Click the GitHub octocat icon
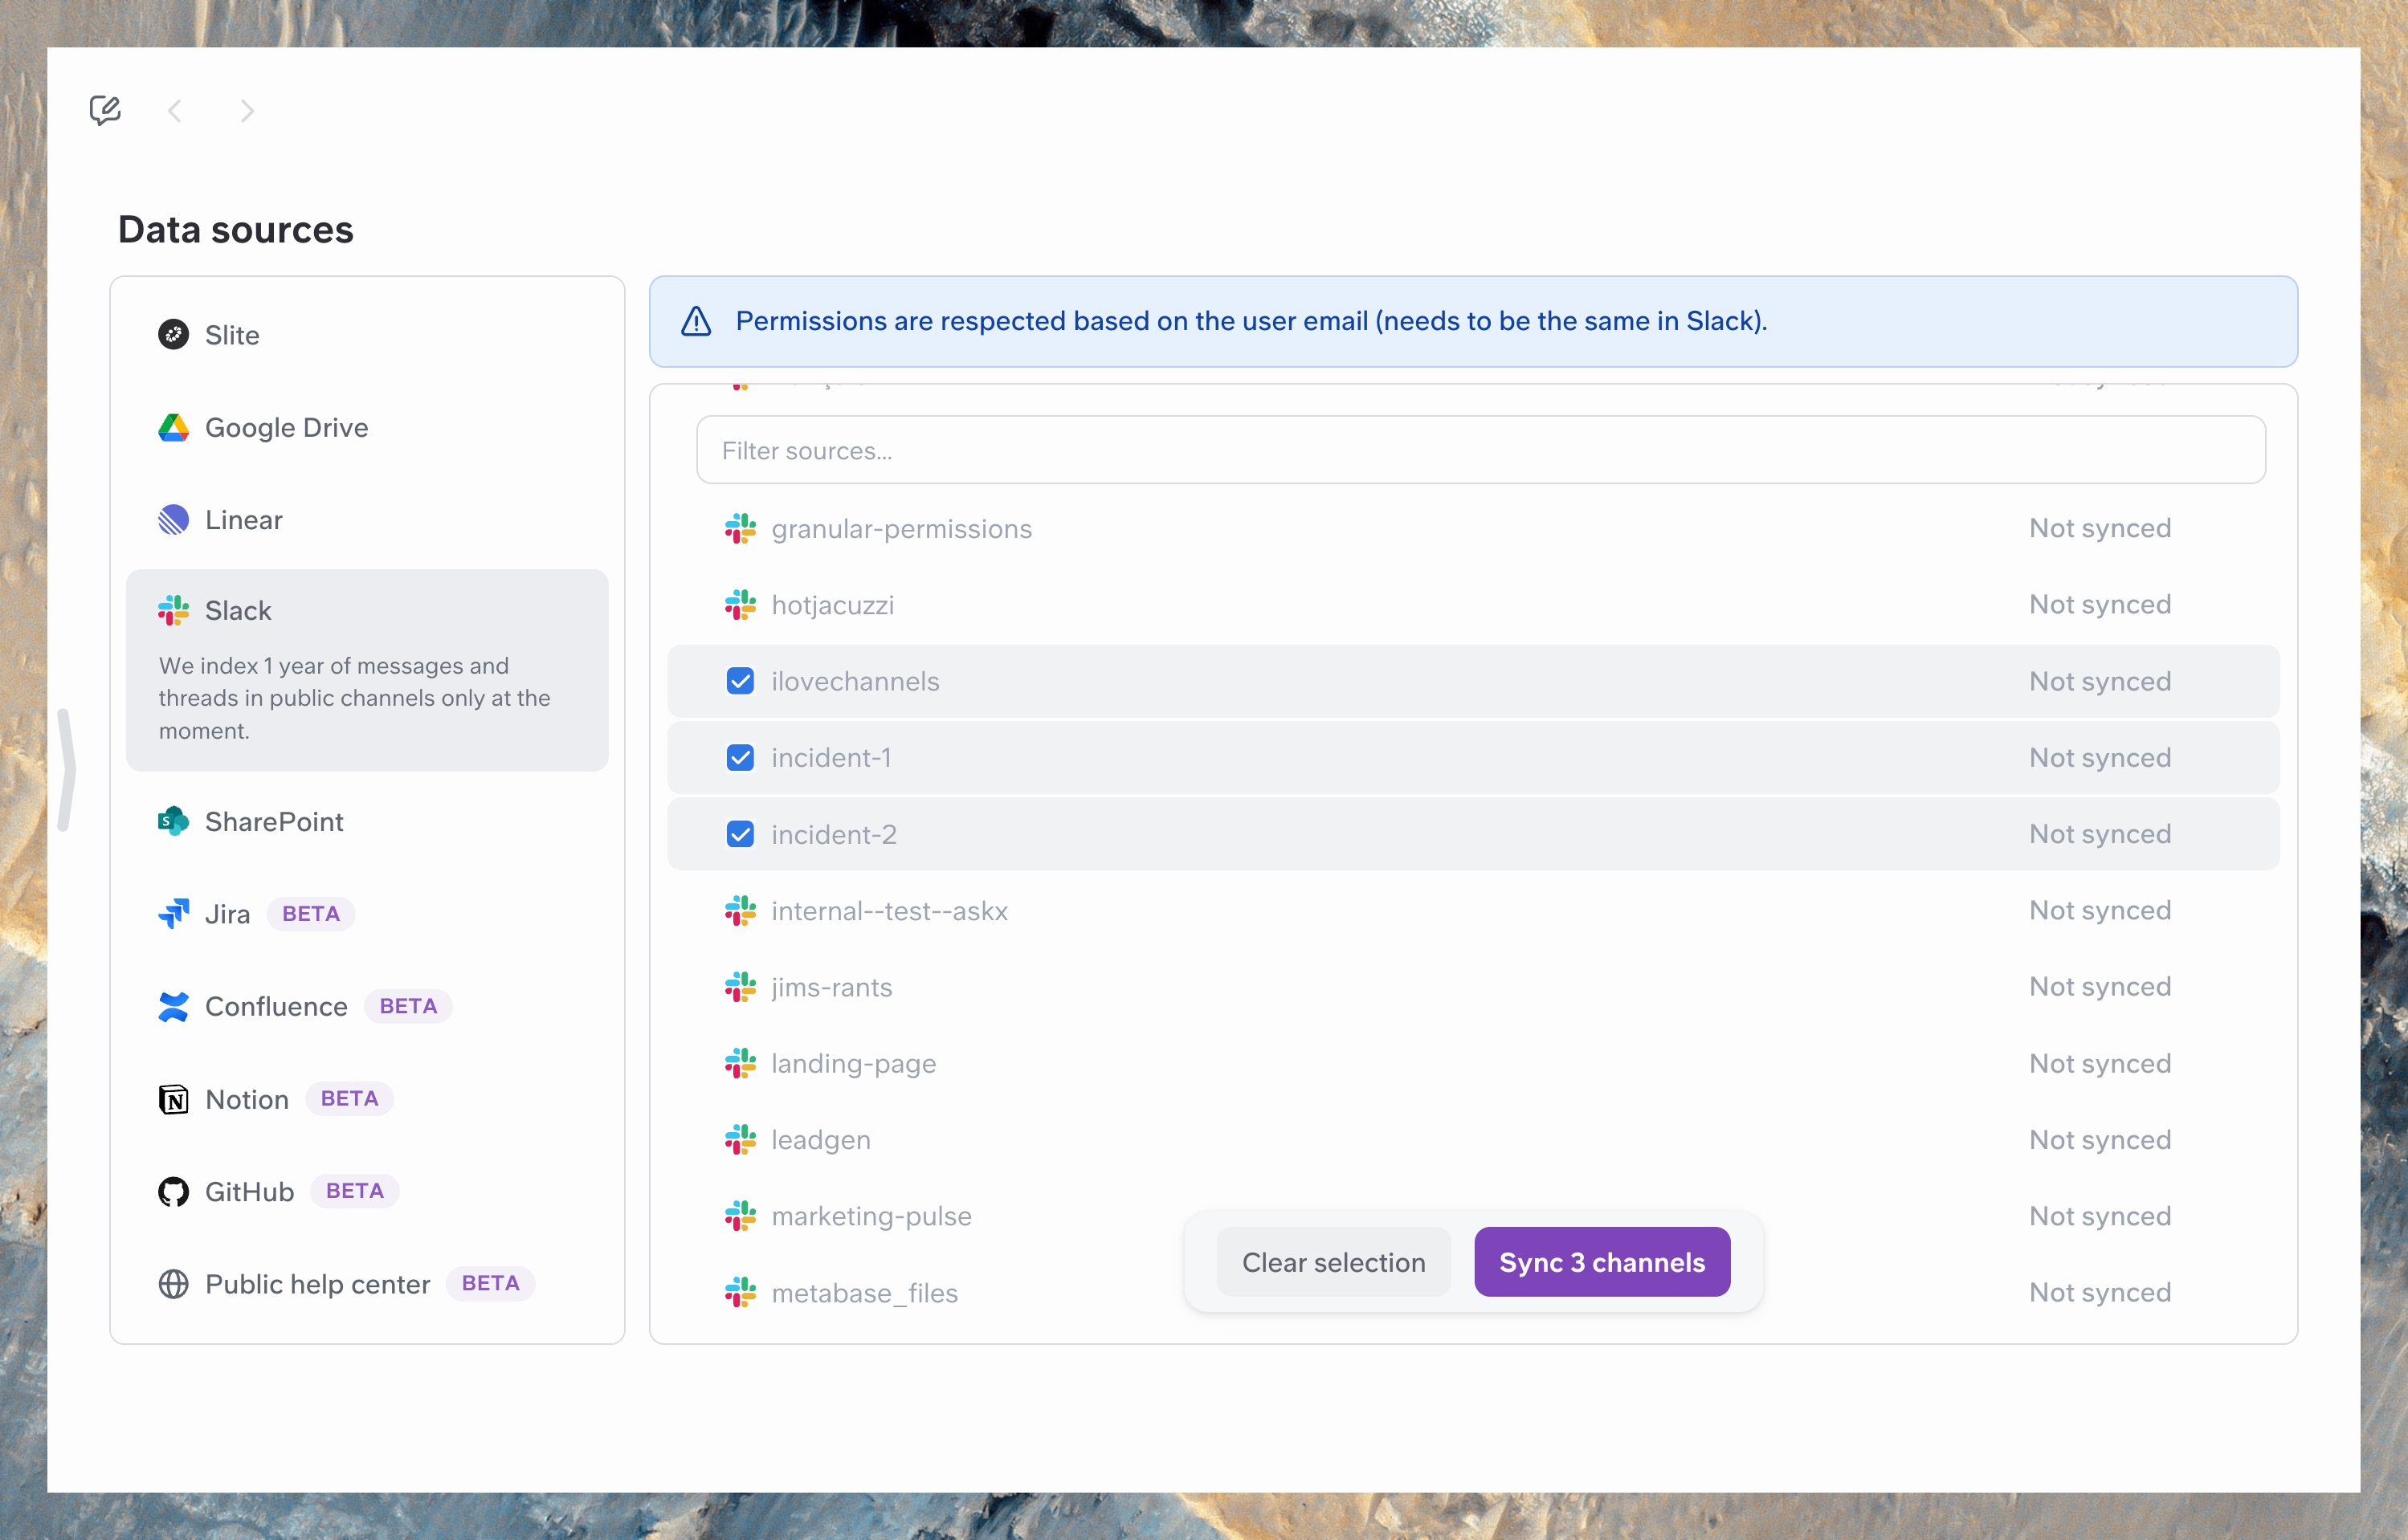Image resolution: width=2408 pixels, height=1540 pixels. (173, 1192)
